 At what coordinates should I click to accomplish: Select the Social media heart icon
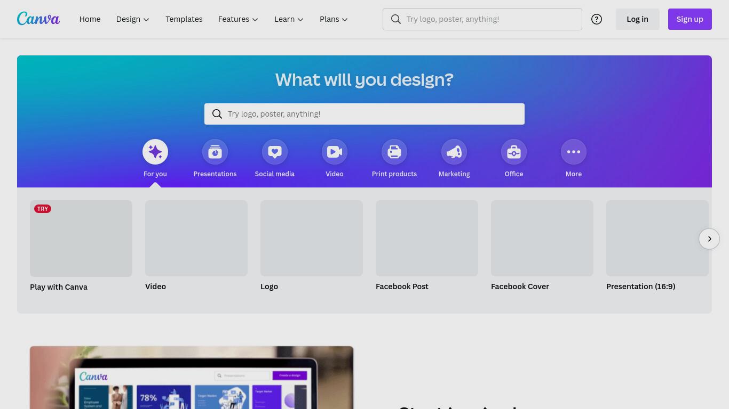pos(275,152)
